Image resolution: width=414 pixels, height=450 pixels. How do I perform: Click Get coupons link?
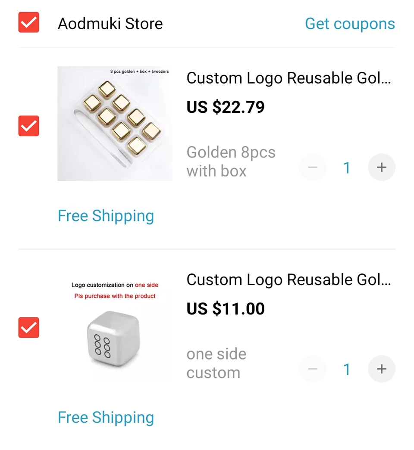click(x=350, y=23)
